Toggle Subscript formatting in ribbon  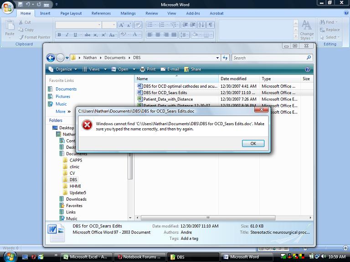tap(96, 35)
